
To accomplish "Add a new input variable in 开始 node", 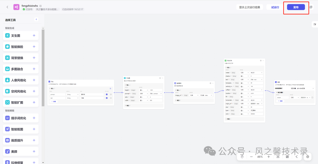I will pyautogui.click(x=54, y=102).
